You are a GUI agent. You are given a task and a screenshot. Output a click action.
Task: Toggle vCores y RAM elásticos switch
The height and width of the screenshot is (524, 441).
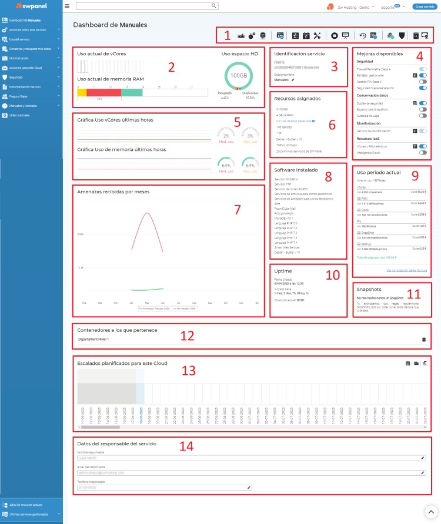pyautogui.click(x=423, y=146)
